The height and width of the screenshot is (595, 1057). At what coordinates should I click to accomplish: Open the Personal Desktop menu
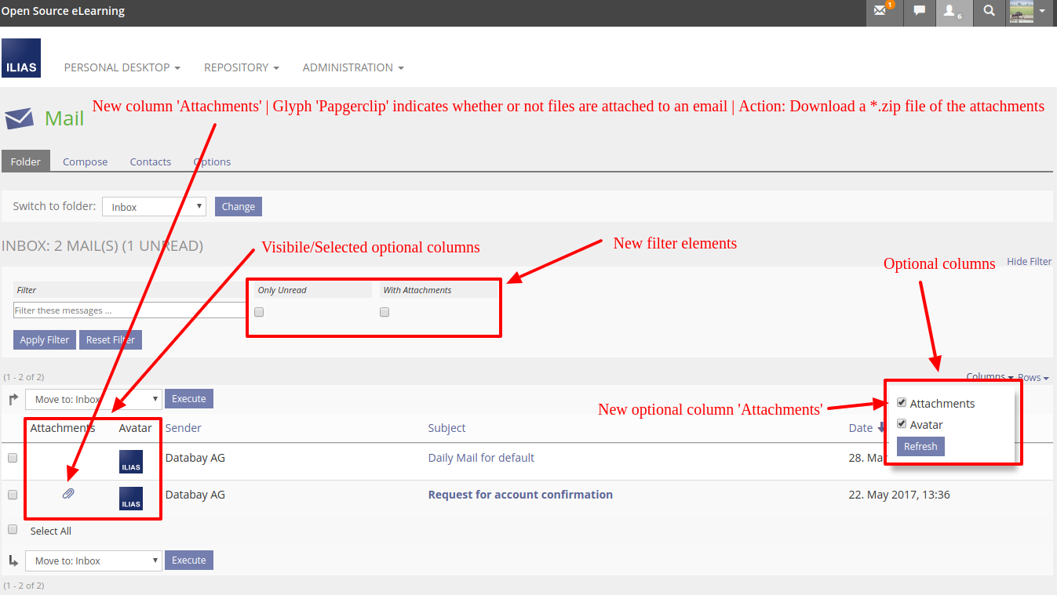point(122,67)
